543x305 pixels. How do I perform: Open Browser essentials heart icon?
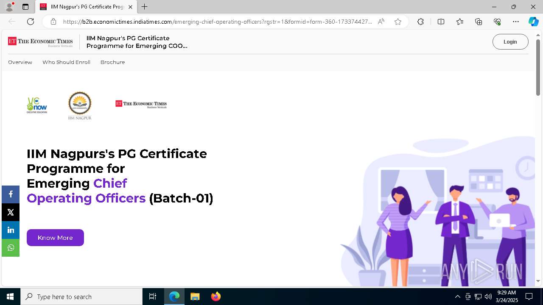(x=497, y=22)
